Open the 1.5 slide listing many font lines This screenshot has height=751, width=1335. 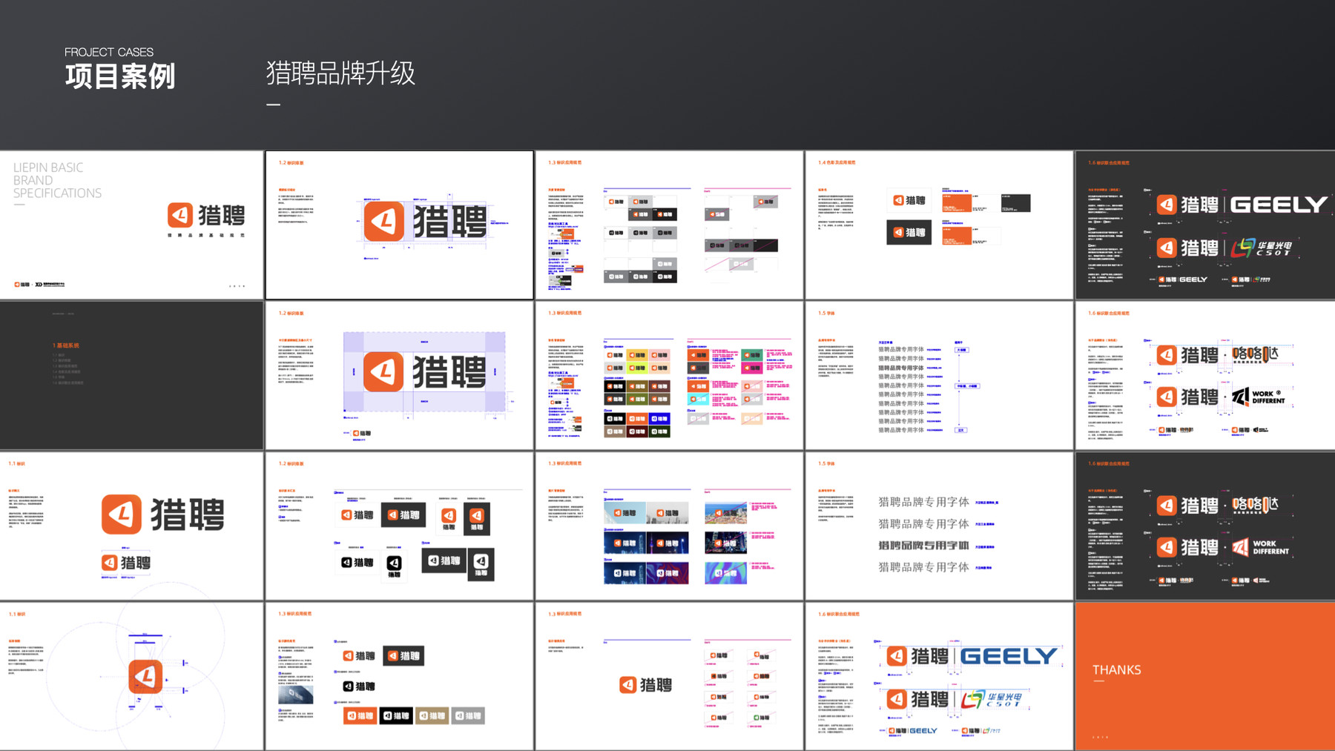939,375
